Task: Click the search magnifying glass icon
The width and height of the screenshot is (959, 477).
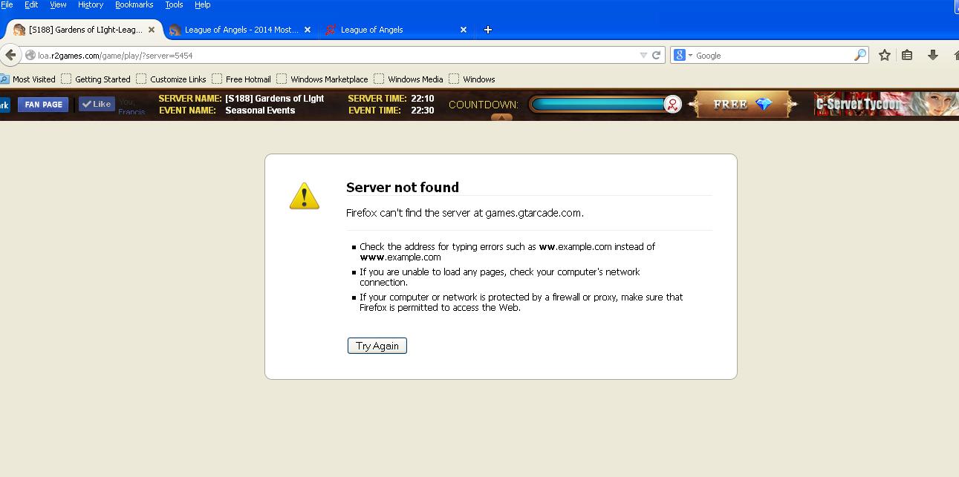Action: coord(859,55)
